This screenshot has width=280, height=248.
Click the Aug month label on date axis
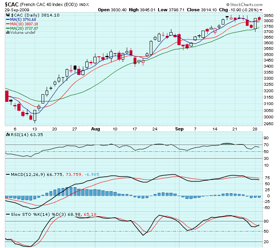click(95, 129)
